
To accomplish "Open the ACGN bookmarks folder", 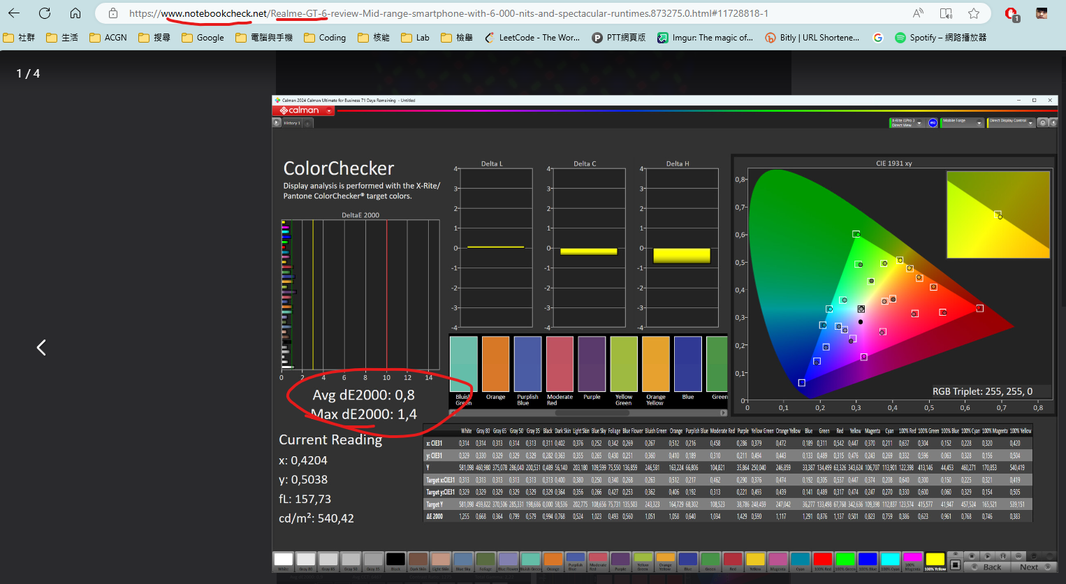I will coord(108,38).
